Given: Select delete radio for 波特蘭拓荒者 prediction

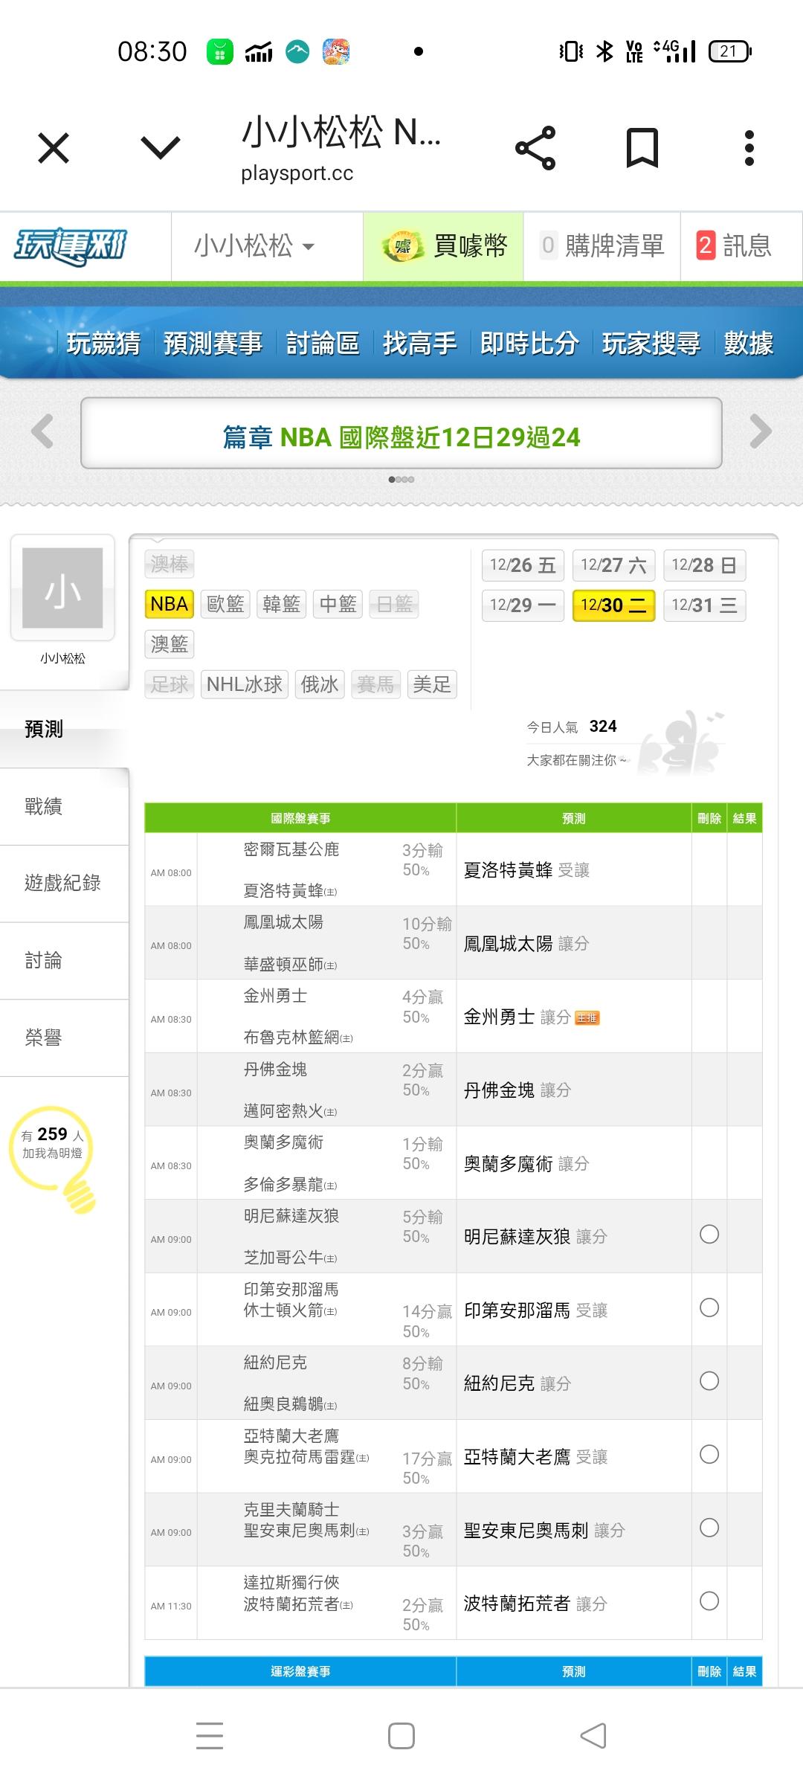Looking at the screenshot, I should (709, 1601).
